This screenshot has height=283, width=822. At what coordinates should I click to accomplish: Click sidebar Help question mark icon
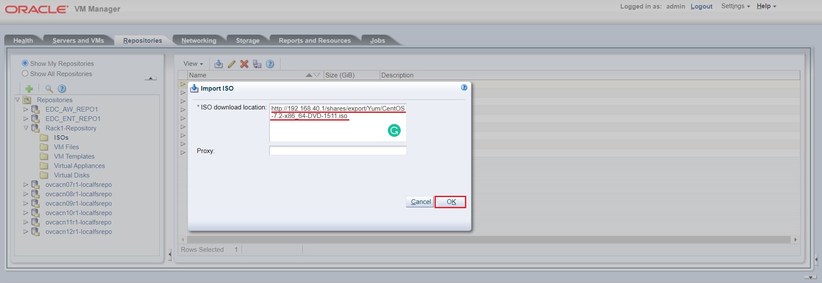coord(62,88)
